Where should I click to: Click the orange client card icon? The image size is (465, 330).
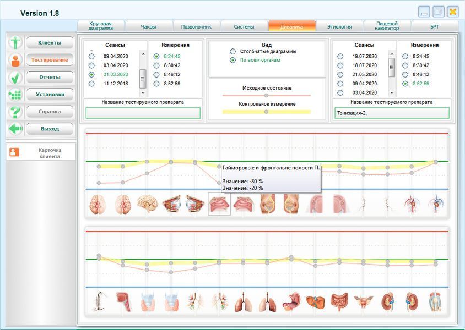(x=14, y=152)
